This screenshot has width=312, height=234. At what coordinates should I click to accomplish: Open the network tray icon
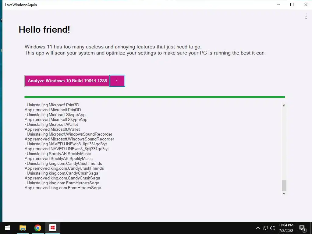(x=265, y=228)
